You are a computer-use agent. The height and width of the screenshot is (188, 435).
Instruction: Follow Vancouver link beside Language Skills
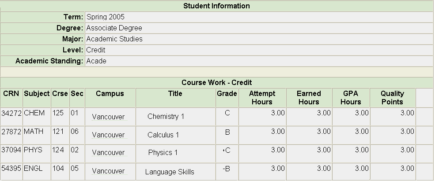click(x=108, y=171)
